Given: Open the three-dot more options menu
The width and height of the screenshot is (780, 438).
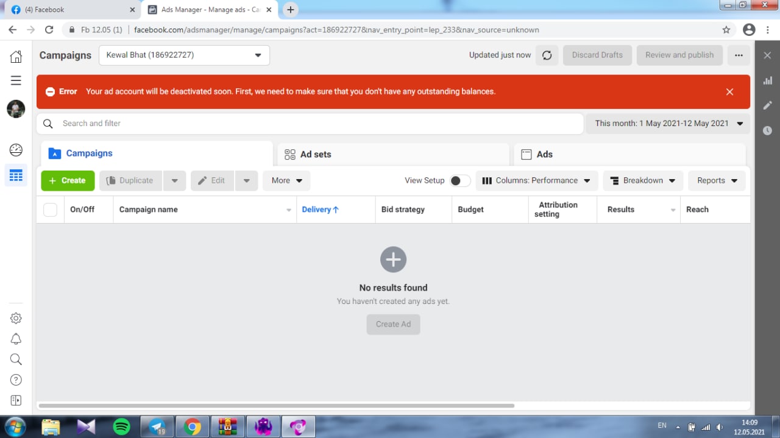Looking at the screenshot, I should pyautogui.click(x=739, y=55).
